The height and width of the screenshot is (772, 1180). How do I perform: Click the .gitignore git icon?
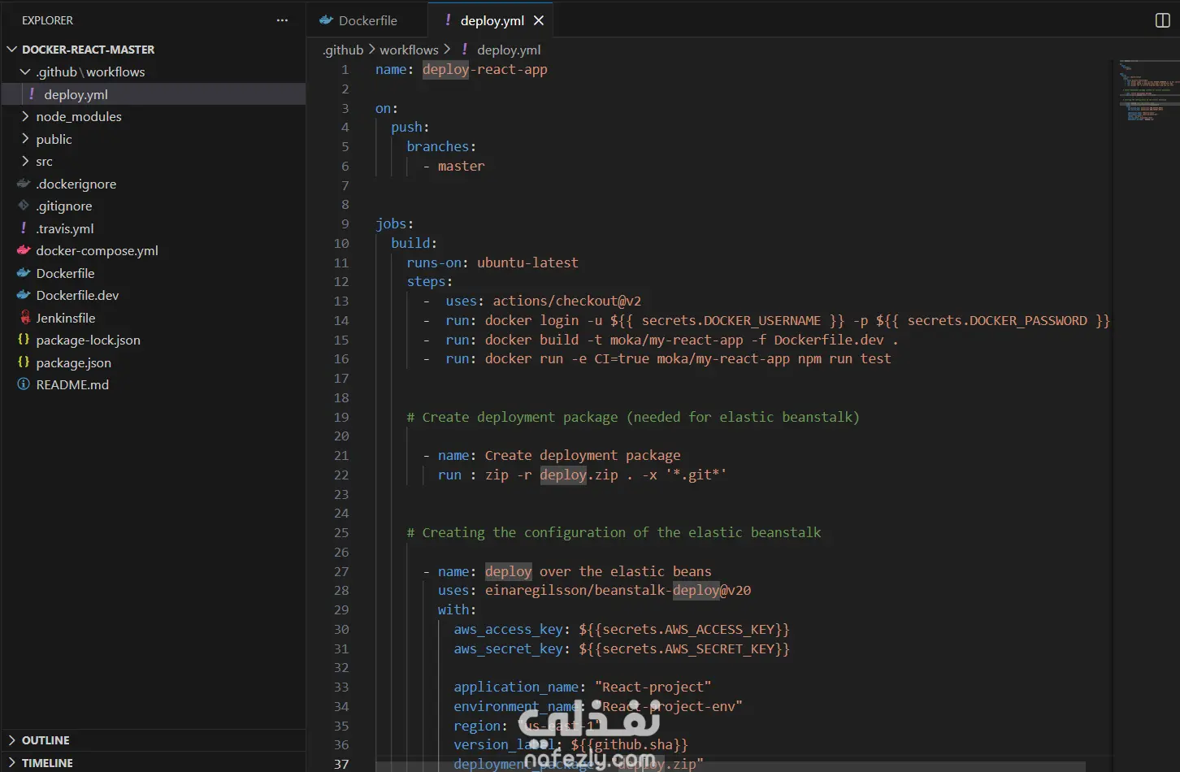[24, 206]
